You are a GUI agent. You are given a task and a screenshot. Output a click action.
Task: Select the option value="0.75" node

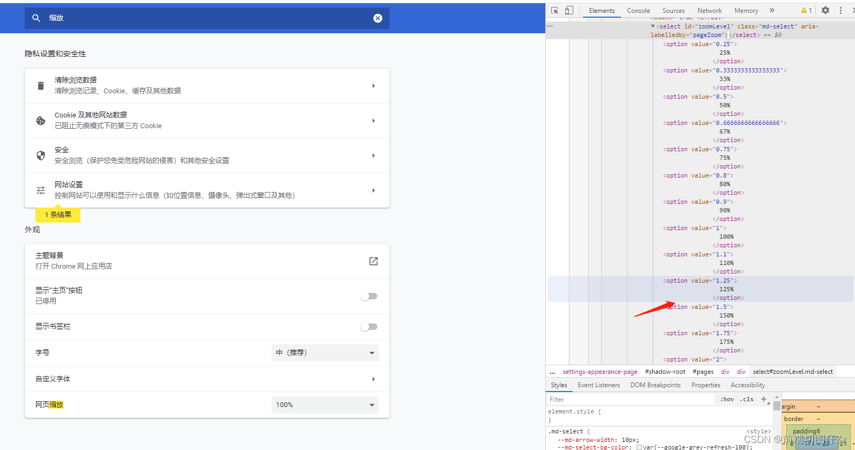(700, 149)
